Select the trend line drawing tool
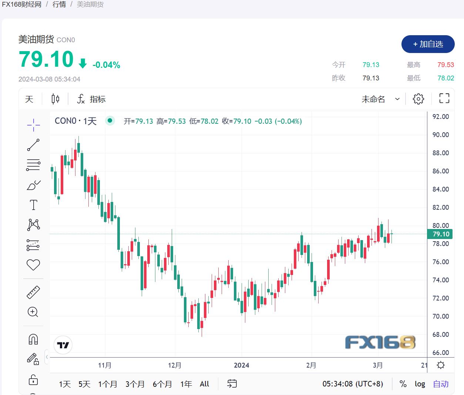Viewport: 464px width, 395px height. [33, 145]
